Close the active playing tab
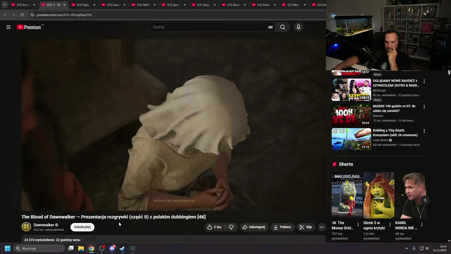 point(64,5)
